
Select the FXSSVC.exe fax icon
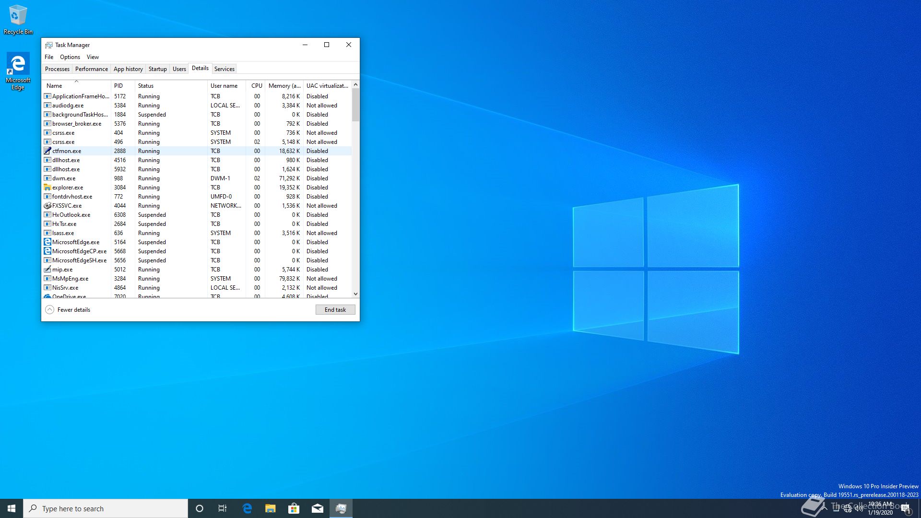pos(47,205)
